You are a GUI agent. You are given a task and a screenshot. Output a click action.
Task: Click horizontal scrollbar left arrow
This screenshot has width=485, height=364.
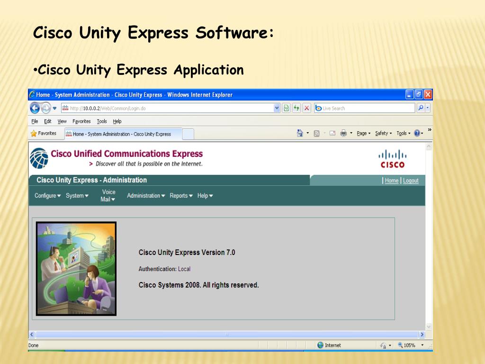coord(32,335)
